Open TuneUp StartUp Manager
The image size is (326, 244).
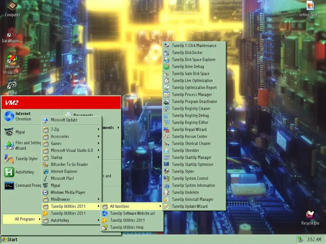[194, 158]
